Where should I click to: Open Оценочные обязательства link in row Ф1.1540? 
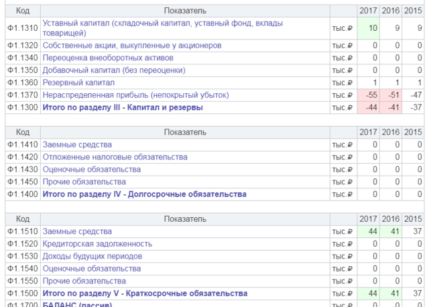(92, 268)
